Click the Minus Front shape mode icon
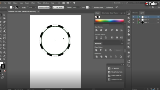 pos(101,50)
